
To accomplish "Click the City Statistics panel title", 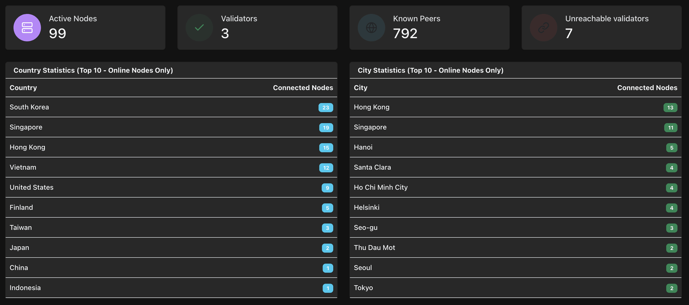I will click(431, 70).
